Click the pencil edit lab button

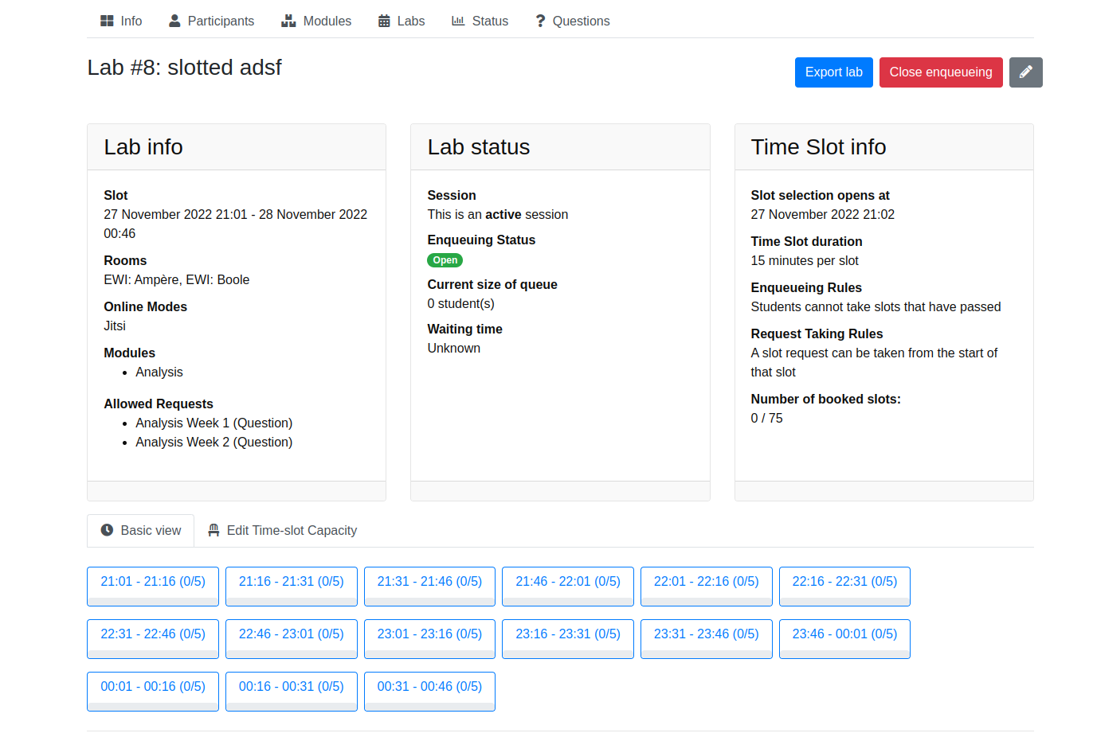point(1025,72)
